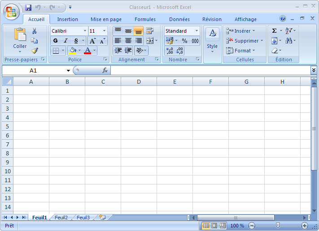This screenshot has height=231, width=319.
Task: Open the Office button menu
Action: point(11,12)
